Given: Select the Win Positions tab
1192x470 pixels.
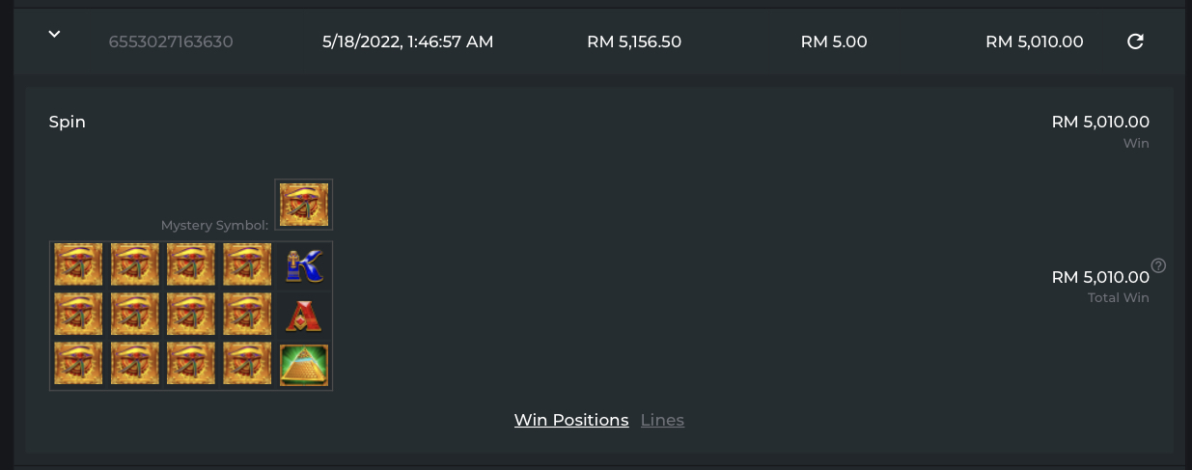Looking at the screenshot, I should click(x=571, y=420).
